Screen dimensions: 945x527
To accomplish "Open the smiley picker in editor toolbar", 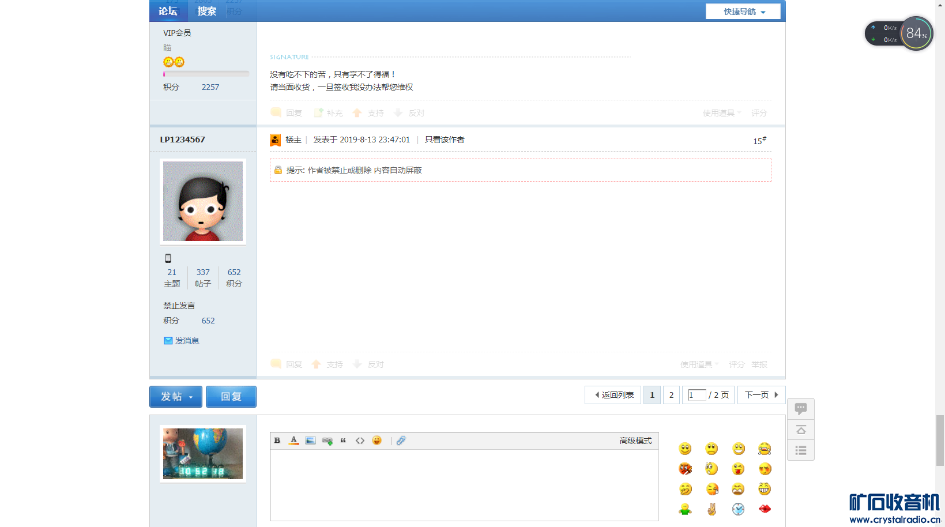I will point(377,441).
